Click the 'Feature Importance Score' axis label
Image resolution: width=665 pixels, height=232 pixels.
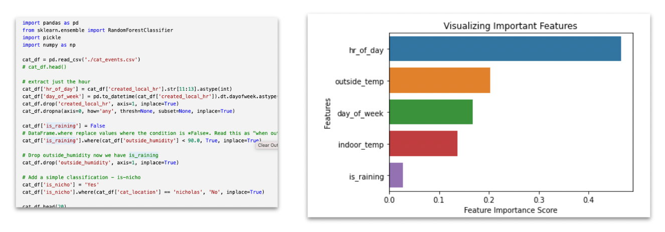pyautogui.click(x=511, y=210)
